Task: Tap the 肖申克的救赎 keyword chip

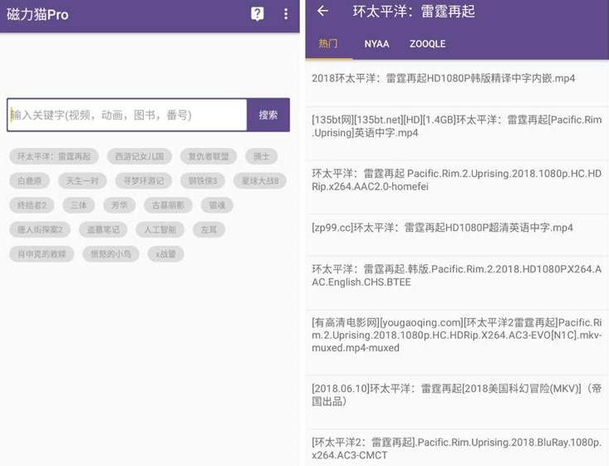Action: pos(42,254)
